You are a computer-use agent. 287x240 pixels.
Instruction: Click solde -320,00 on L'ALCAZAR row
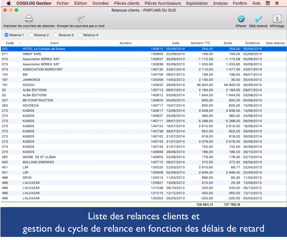234,198
